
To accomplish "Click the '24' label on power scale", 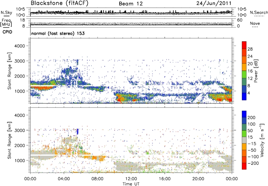I will click(250, 56).
